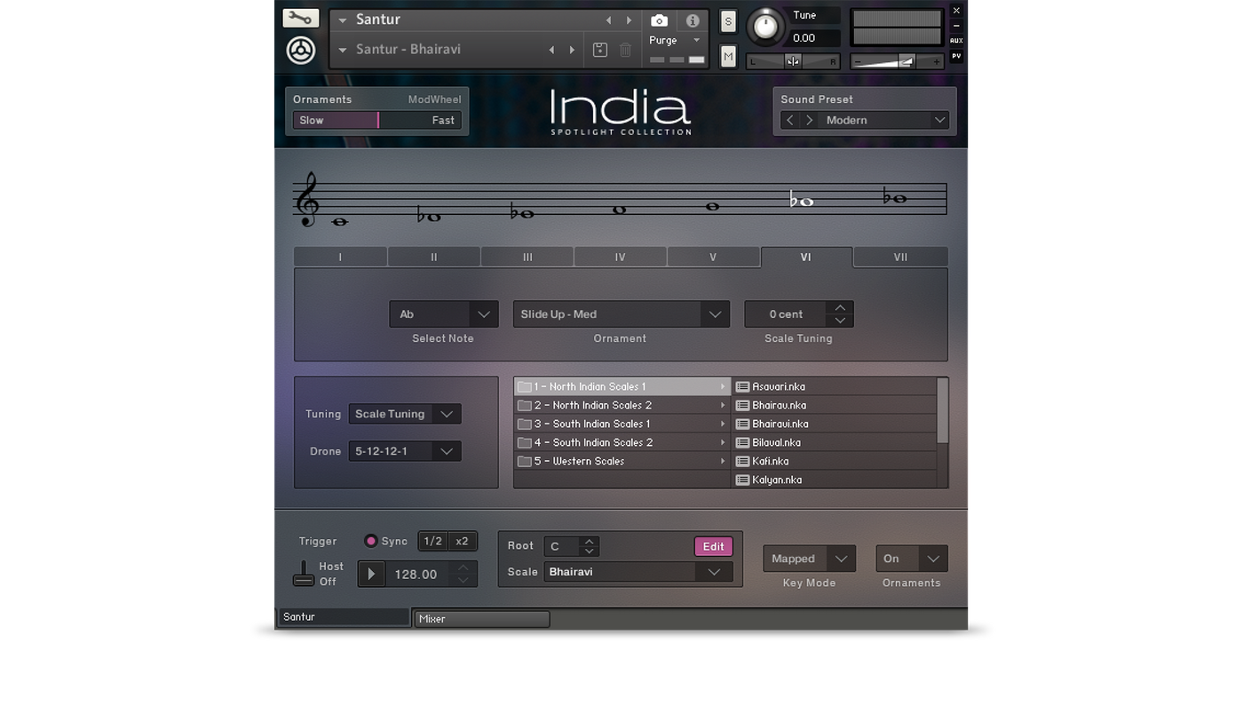Switch to scale degree tab VI

(806, 258)
